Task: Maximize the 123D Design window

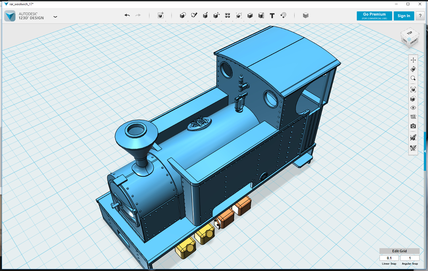Action: 408,4
